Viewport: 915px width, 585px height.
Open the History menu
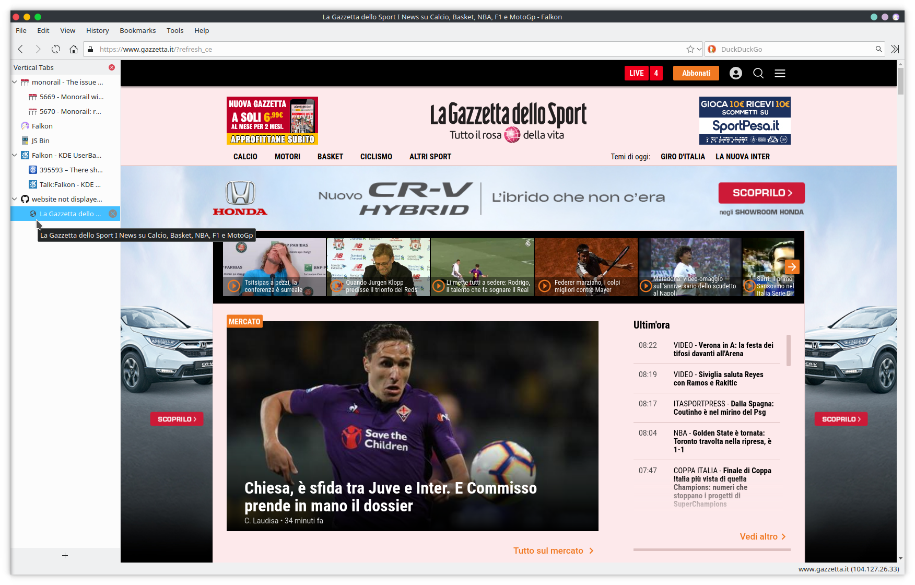[x=98, y=30]
